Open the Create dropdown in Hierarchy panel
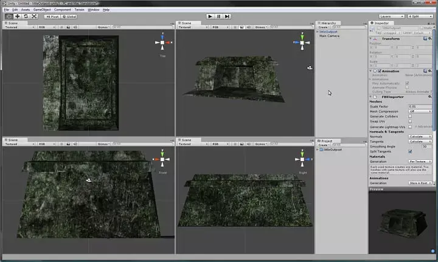This screenshot has width=438, height=262. [x=324, y=27]
